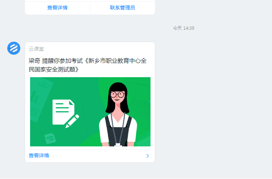The image size is (272, 179).
Task: Open 查看详情 at bottom of exam card
Action: pyautogui.click(x=39, y=155)
